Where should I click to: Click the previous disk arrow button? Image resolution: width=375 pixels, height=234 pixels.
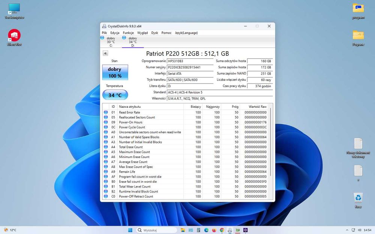(x=105, y=53)
